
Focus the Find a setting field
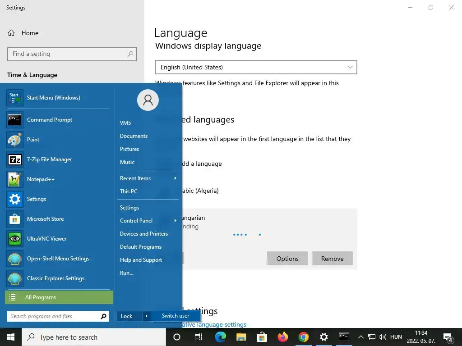click(72, 54)
